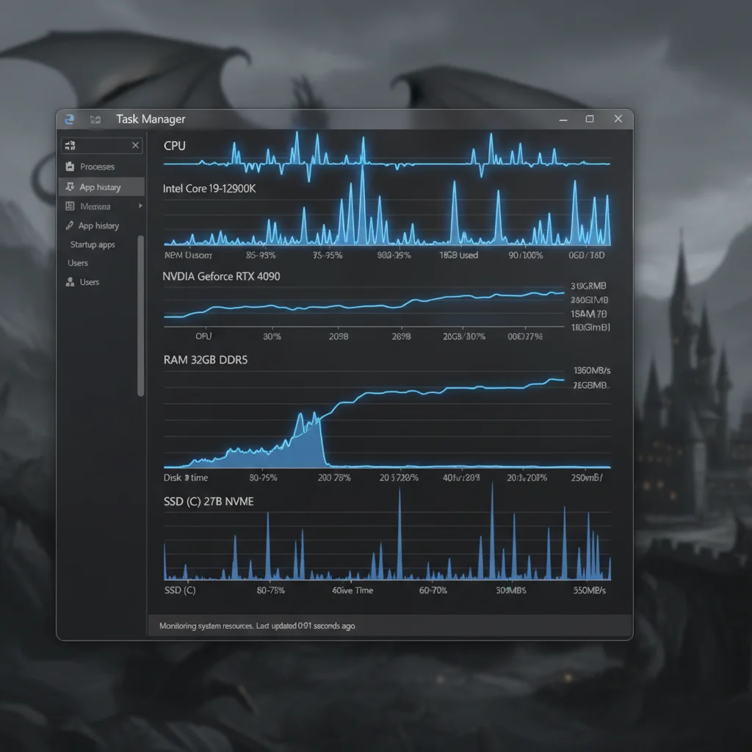Click the 60-70% label under SSD graph
The width and height of the screenshot is (752, 752).
[433, 590]
